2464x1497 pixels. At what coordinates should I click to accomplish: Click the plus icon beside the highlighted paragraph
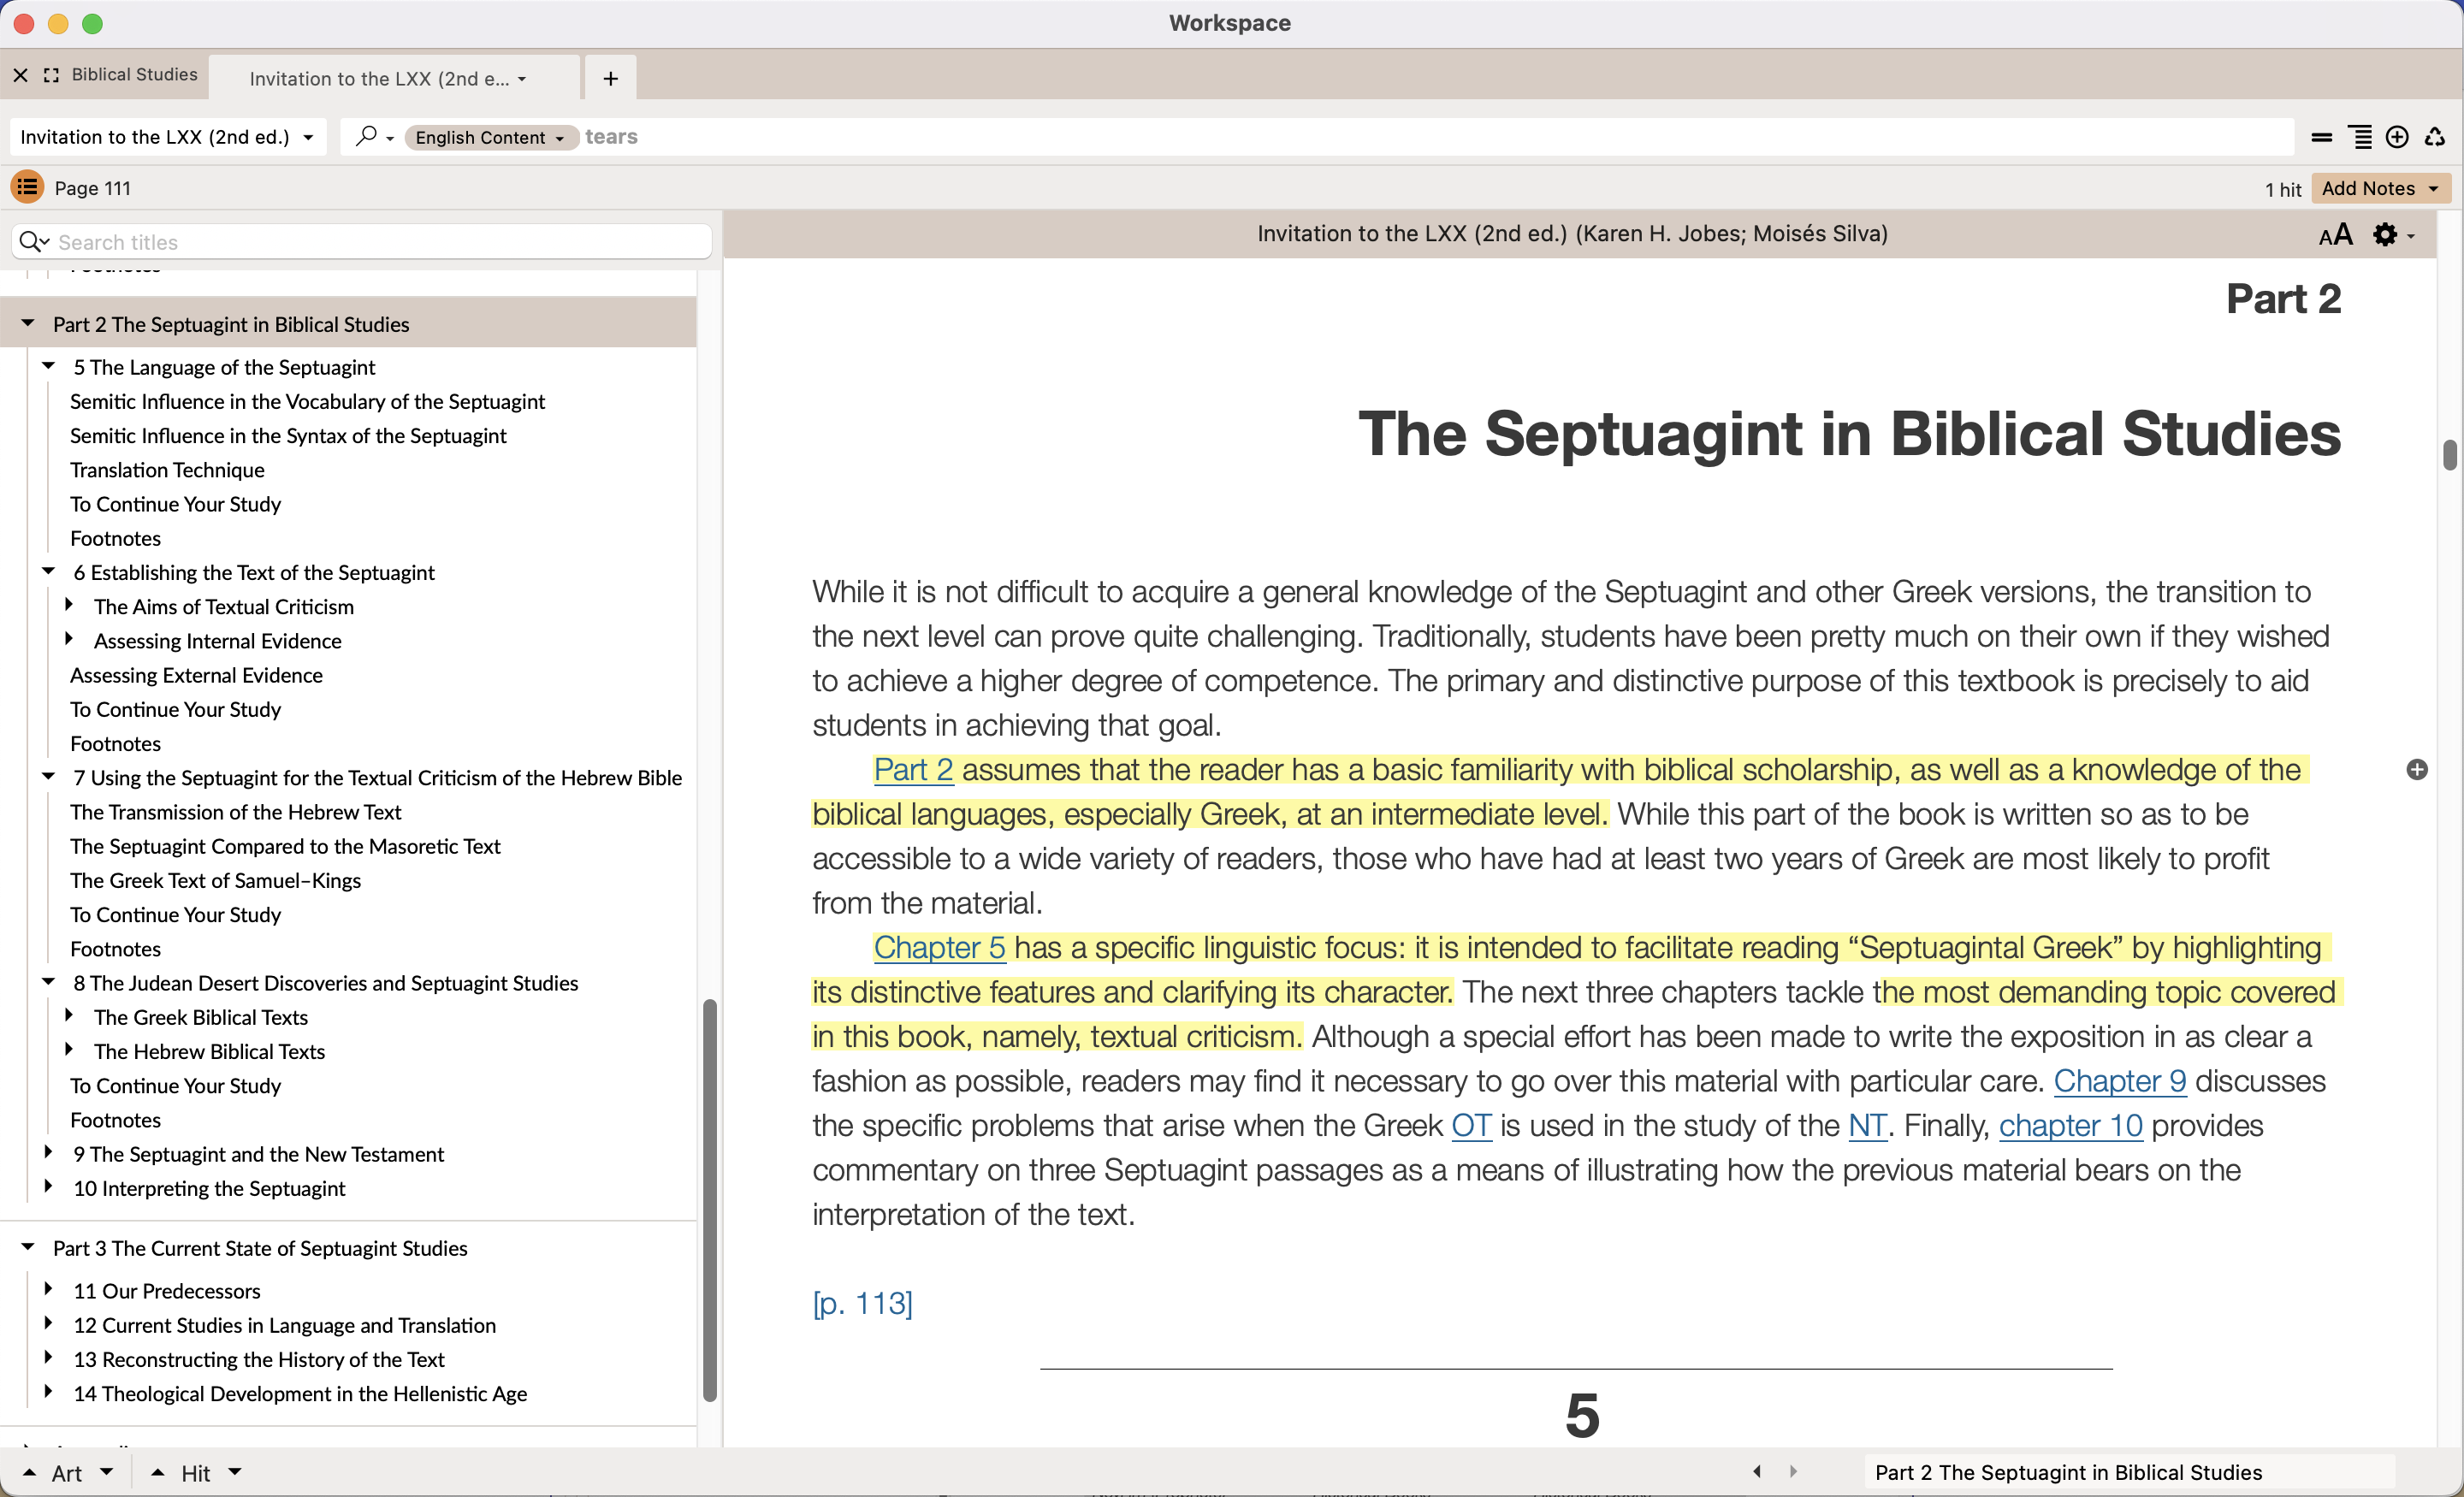(x=2416, y=769)
